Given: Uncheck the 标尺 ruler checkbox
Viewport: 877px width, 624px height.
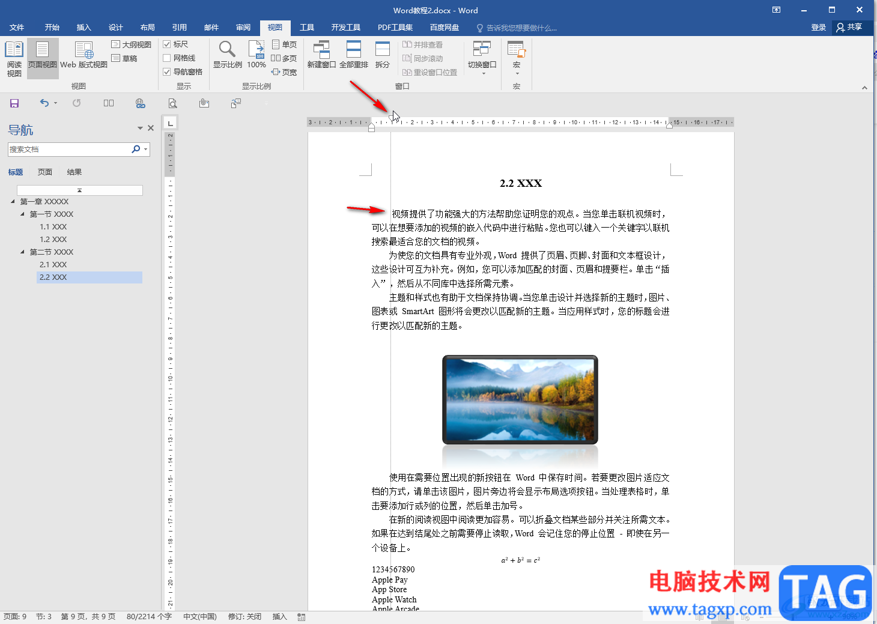Looking at the screenshot, I should tap(167, 44).
